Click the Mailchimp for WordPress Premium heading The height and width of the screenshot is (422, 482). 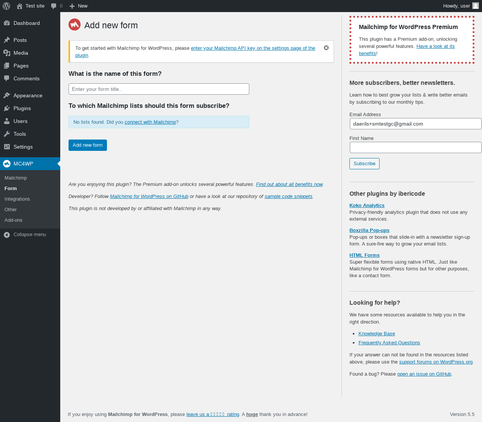408,27
